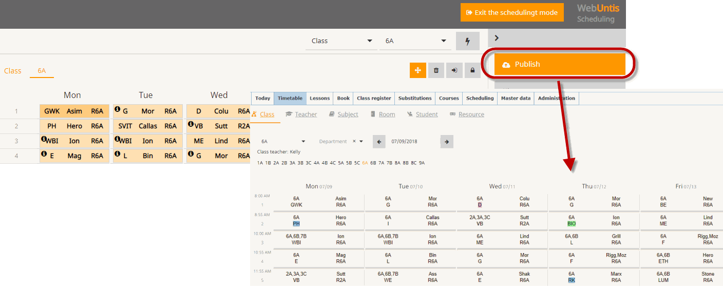This screenshot has width=723, height=289.
Task: Click info icon on Monday E Mag lesson
Action: pos(44,153)
